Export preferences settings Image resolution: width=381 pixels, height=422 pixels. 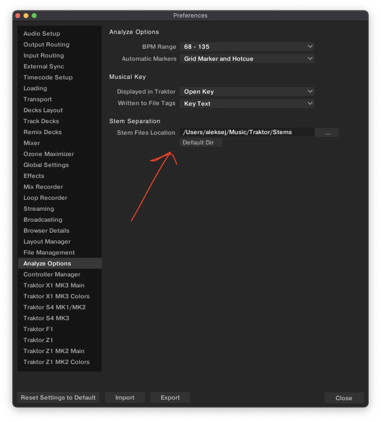170,397
